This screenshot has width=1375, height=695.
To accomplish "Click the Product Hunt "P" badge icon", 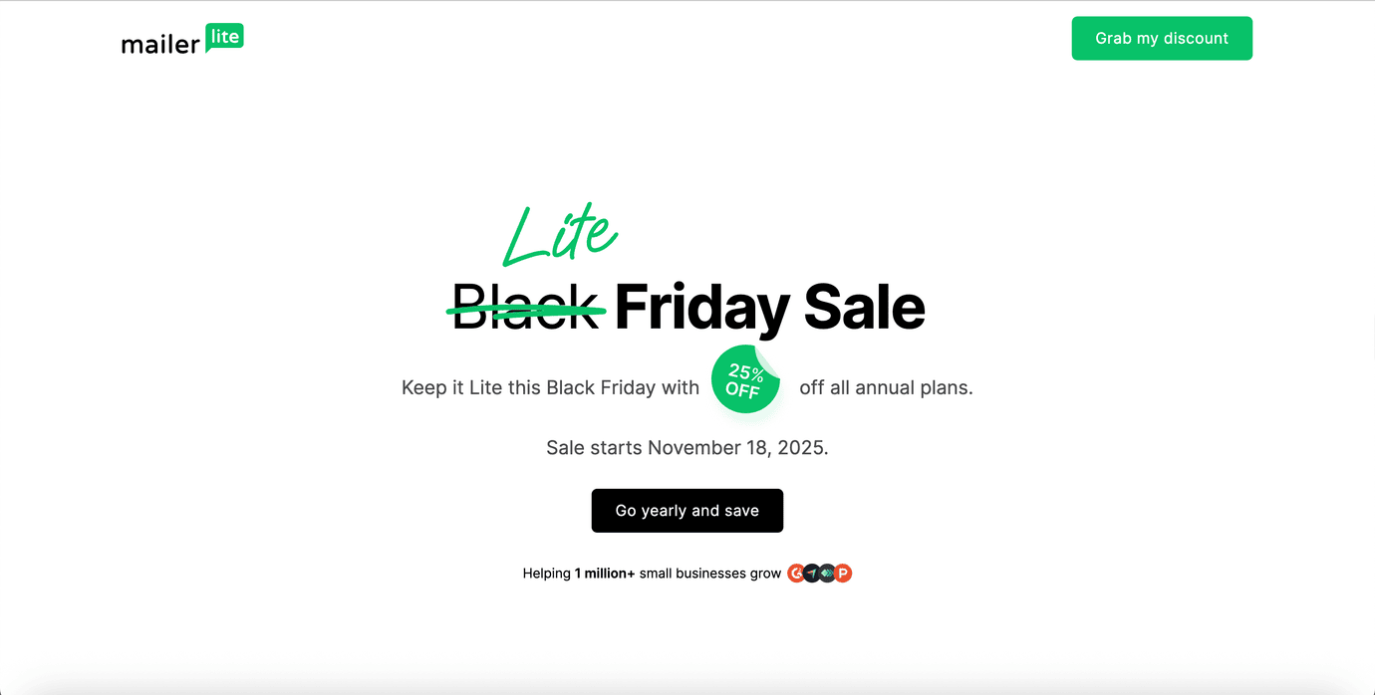I will (x=843, y=574).
